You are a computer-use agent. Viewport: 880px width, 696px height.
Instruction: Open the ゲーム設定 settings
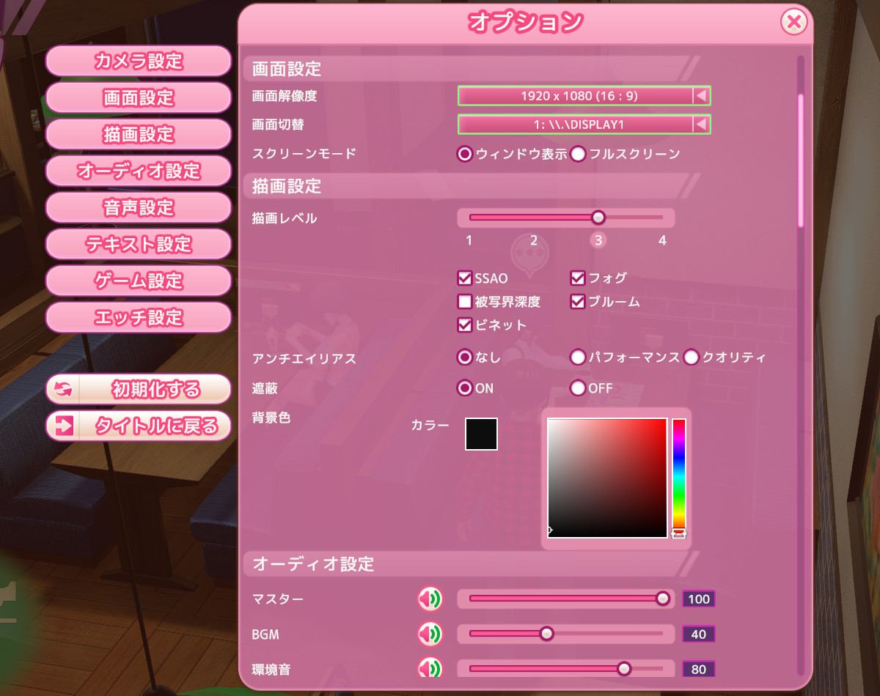pos(138,281)
